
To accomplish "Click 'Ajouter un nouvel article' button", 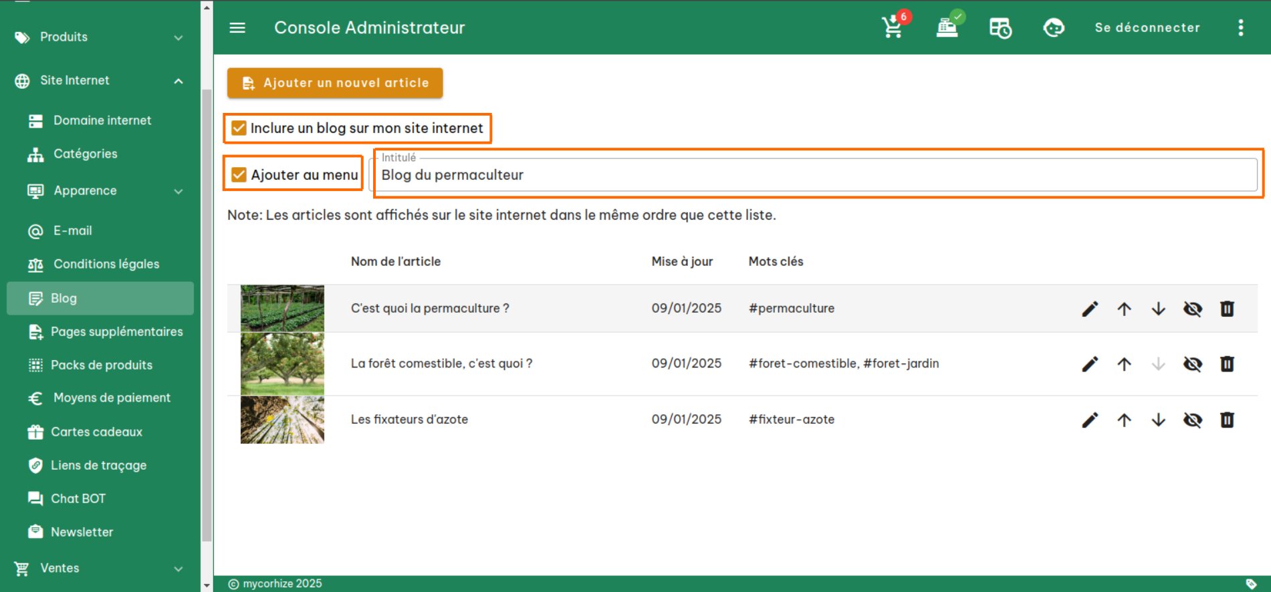I will coord(335,83).
